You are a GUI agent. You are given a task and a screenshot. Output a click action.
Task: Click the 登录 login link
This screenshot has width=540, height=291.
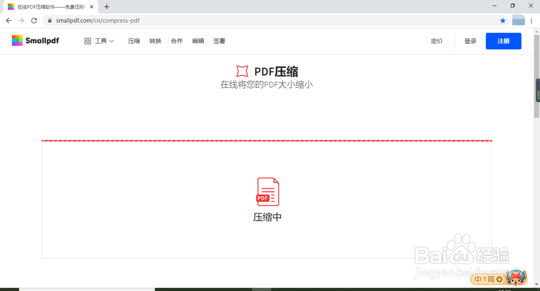470,41
